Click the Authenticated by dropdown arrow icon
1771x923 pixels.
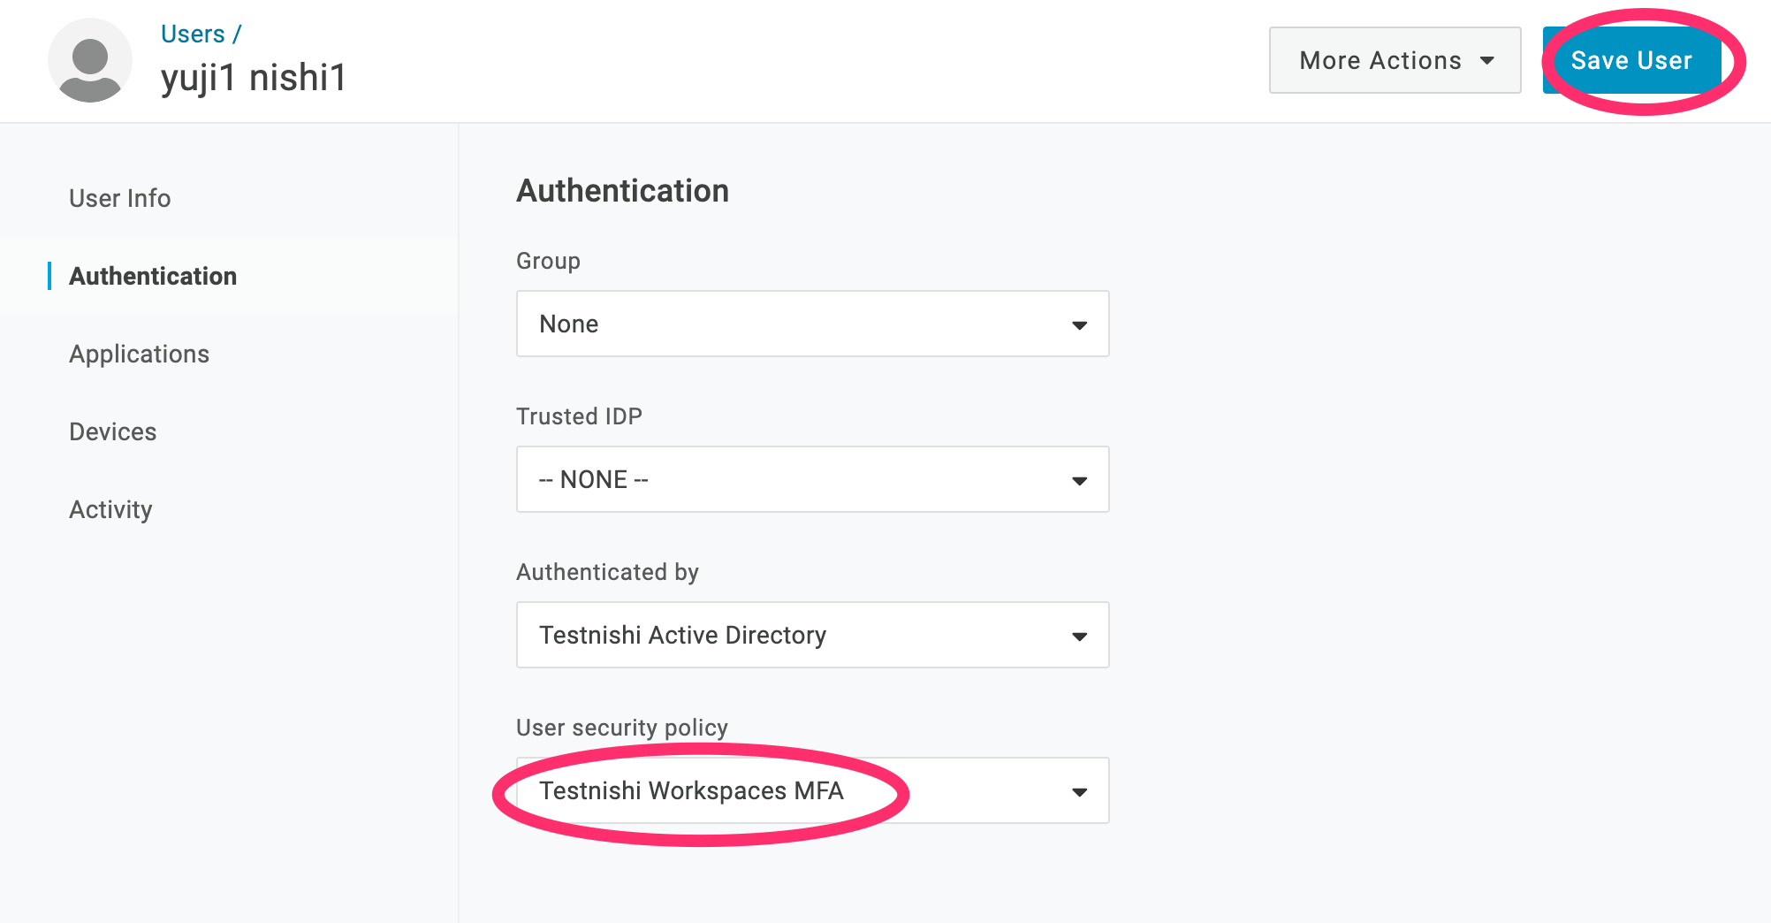tap(1079, 635)
